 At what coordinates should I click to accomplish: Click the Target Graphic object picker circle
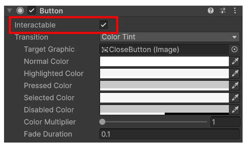[x=235, y=49]
